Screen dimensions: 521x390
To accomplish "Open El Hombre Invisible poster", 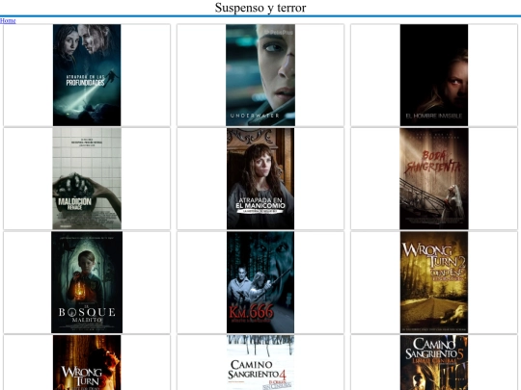I will 434,75.
